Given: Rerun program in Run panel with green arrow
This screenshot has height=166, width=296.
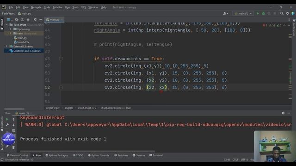Looking at the screenshot, I should coord(7,119).
